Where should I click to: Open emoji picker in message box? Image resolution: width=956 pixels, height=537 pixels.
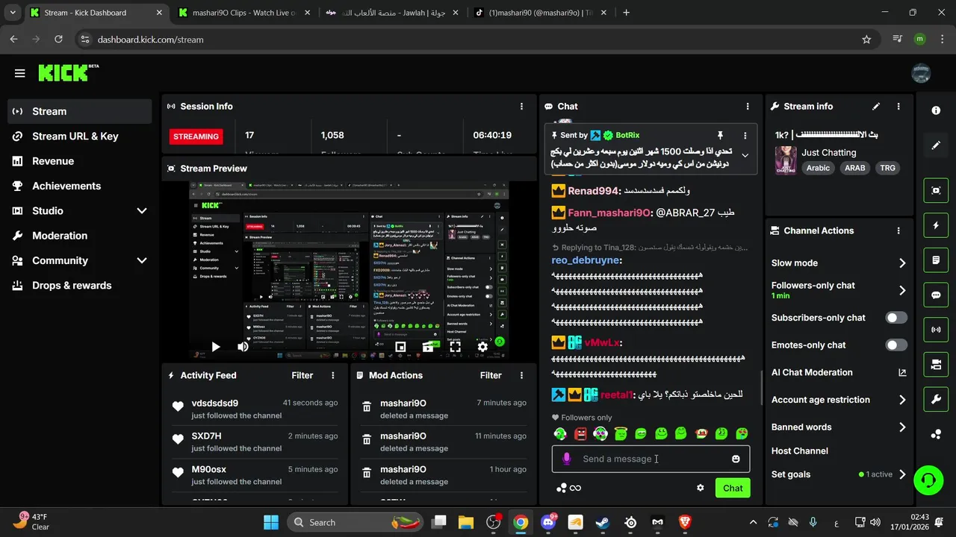736,459
